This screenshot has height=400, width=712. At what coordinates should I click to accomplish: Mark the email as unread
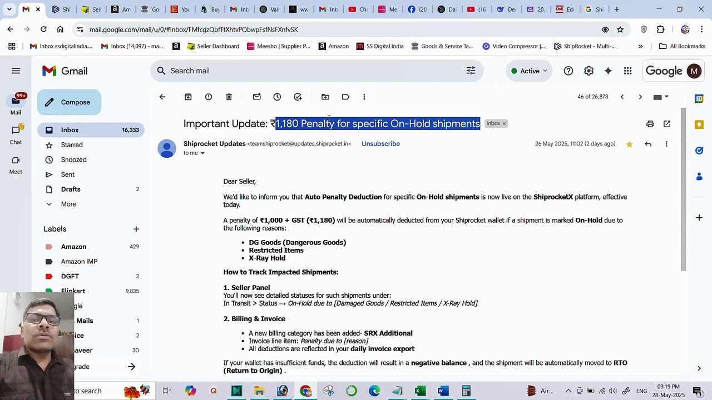[256, 97]
